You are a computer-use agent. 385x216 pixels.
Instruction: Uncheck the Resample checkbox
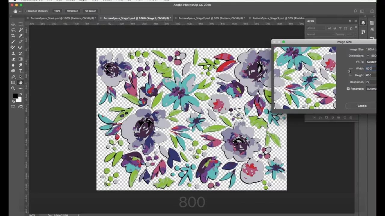tap(348, 89)
